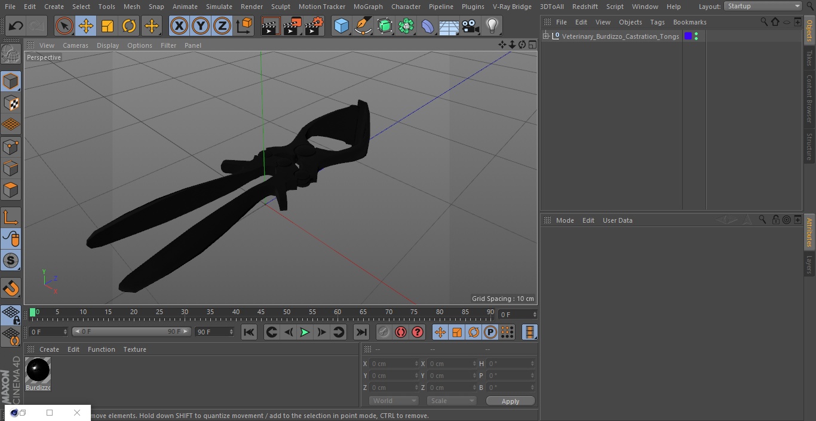Activate the Move tool
Image resolution: width=816 pixels, height=421 pixels.
pos(86,26)
